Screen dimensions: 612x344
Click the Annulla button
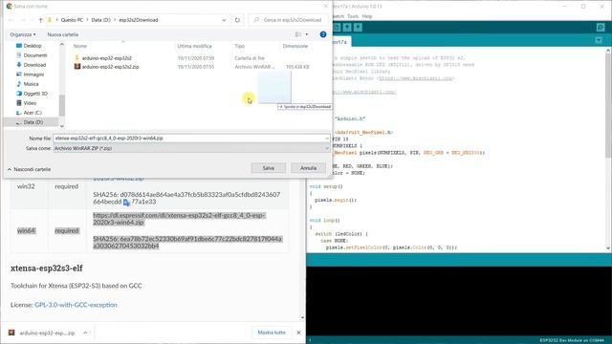click(x=308, y=168)
